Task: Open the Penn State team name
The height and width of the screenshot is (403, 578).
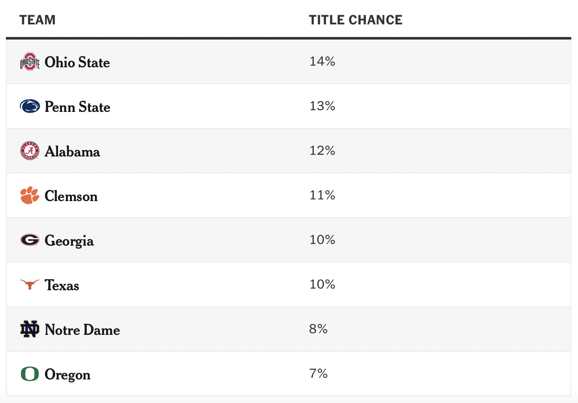Action: 77,107
